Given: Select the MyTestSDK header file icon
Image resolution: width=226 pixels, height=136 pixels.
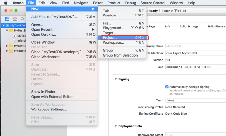Looking at the screenshot, I should [15, 36].
